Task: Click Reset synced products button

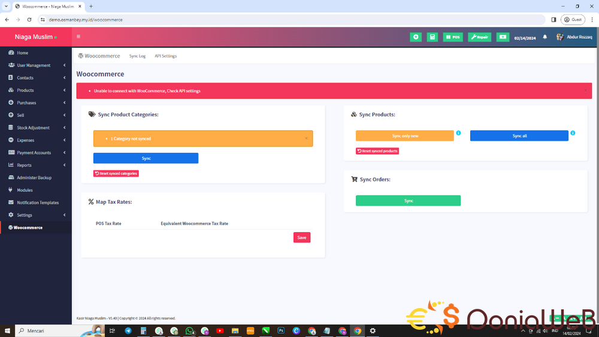Action: (377, 151)
